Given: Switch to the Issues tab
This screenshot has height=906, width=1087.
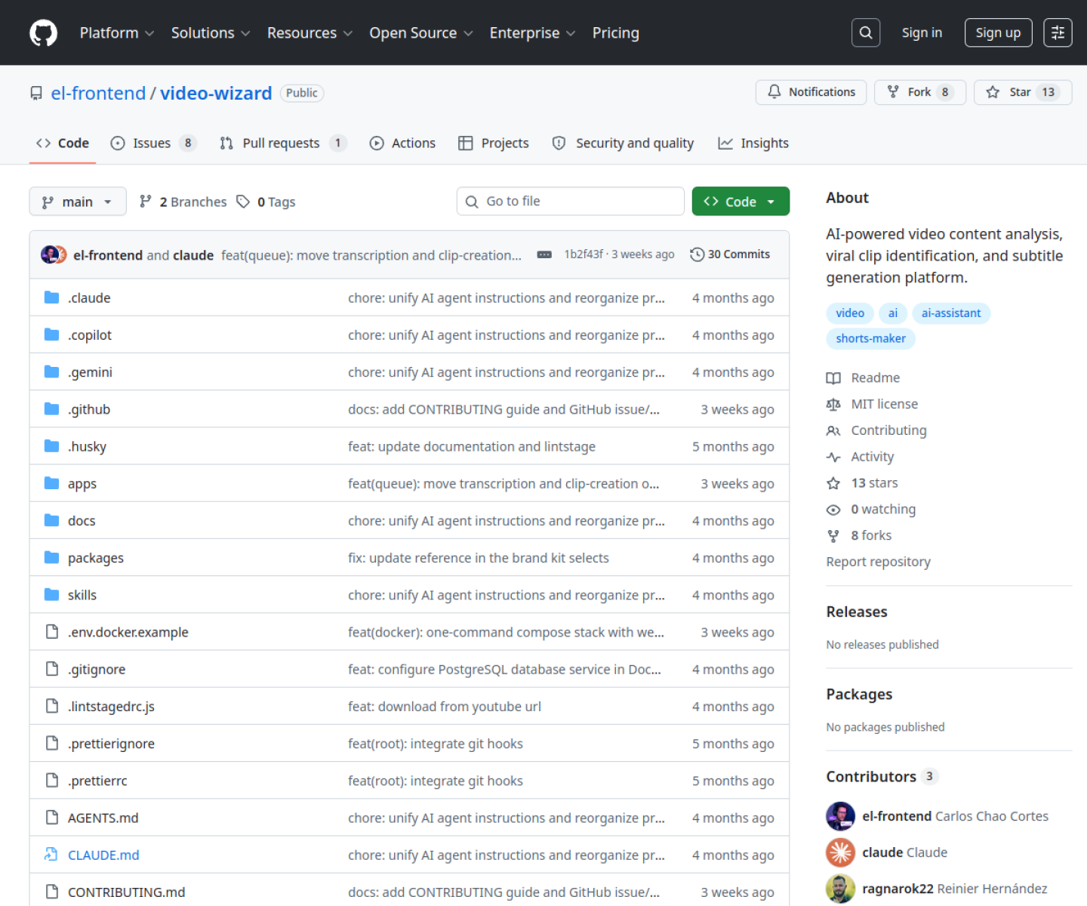Looking at the screenshot, I should point(153,143).
